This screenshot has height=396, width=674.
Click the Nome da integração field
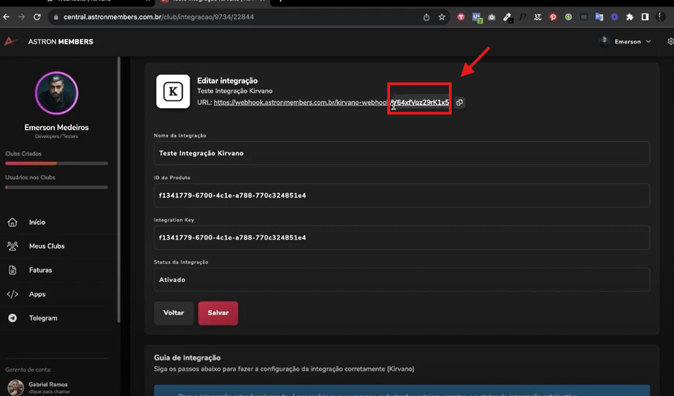pos(402,153)
